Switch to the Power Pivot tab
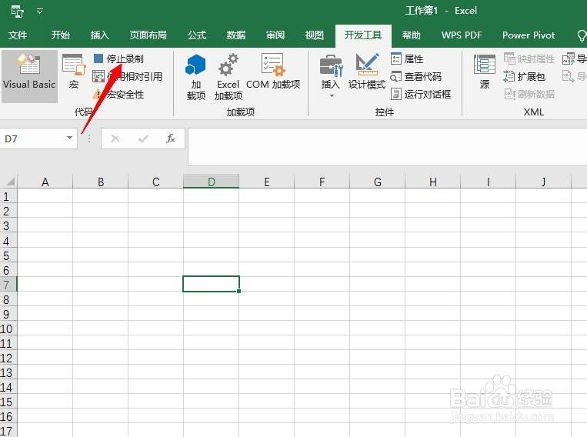 529,35
